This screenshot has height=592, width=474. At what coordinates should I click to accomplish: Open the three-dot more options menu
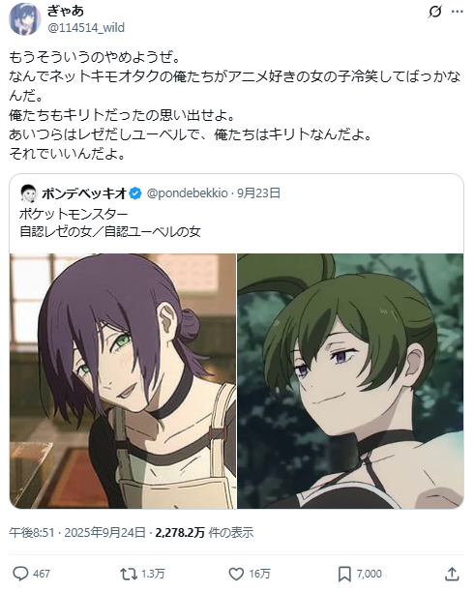[458, 12]
